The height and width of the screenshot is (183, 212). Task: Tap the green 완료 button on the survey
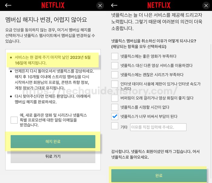click(x=159, y=175)
